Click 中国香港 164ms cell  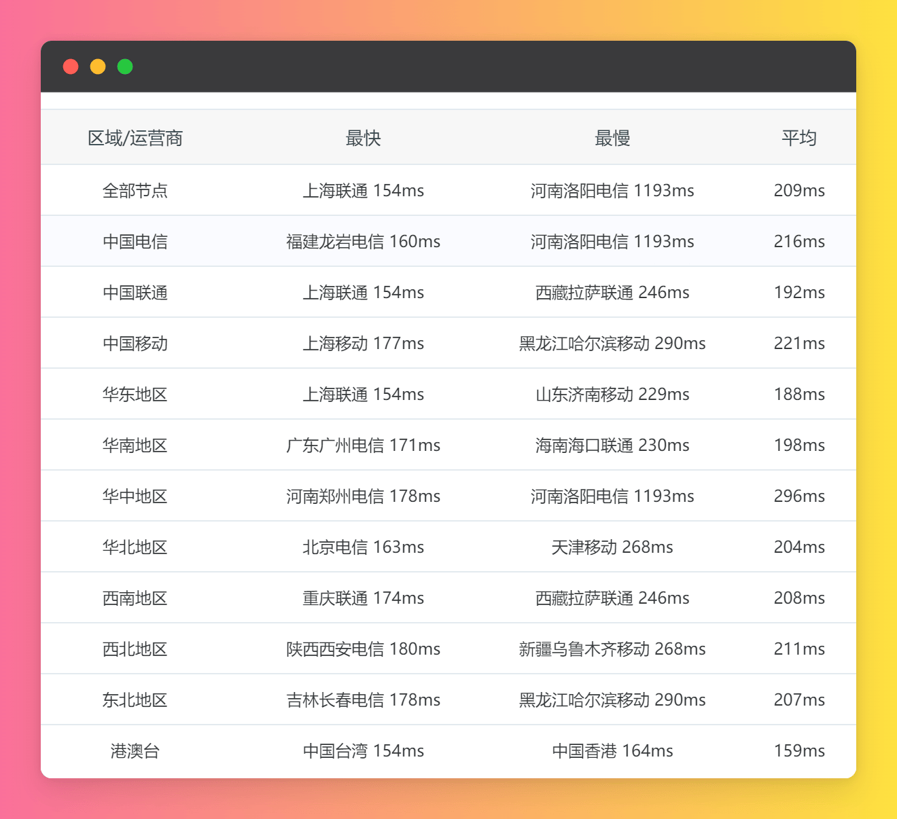tap(612, 751)
